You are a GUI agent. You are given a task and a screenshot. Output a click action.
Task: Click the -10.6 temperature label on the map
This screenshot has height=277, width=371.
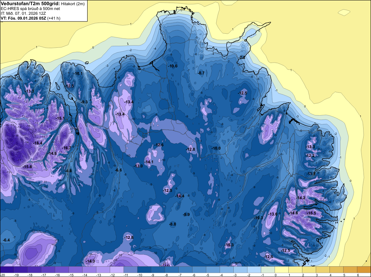(173, 66)
